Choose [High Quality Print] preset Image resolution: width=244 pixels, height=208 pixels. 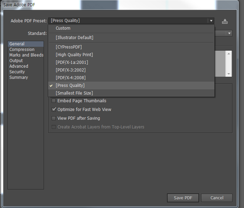(131, 55)
